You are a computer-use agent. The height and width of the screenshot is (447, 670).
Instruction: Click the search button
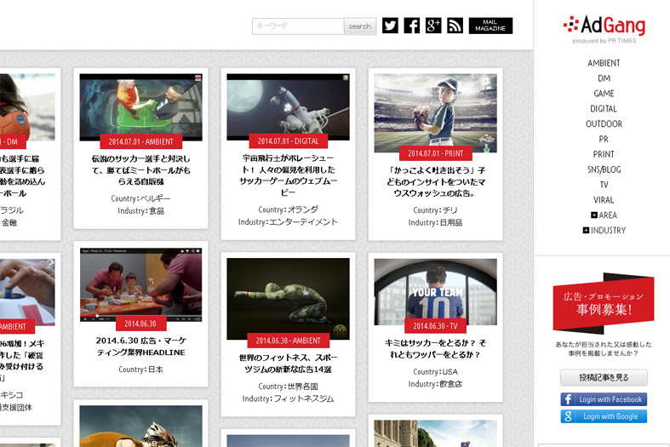pyautogui.click(x=360, y=26)
